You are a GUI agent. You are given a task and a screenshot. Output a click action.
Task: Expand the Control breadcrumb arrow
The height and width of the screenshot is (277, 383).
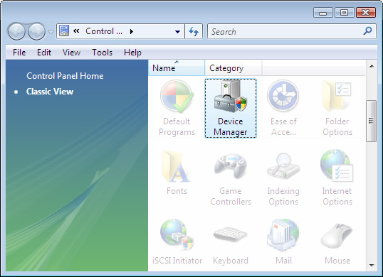pos(132,31)
